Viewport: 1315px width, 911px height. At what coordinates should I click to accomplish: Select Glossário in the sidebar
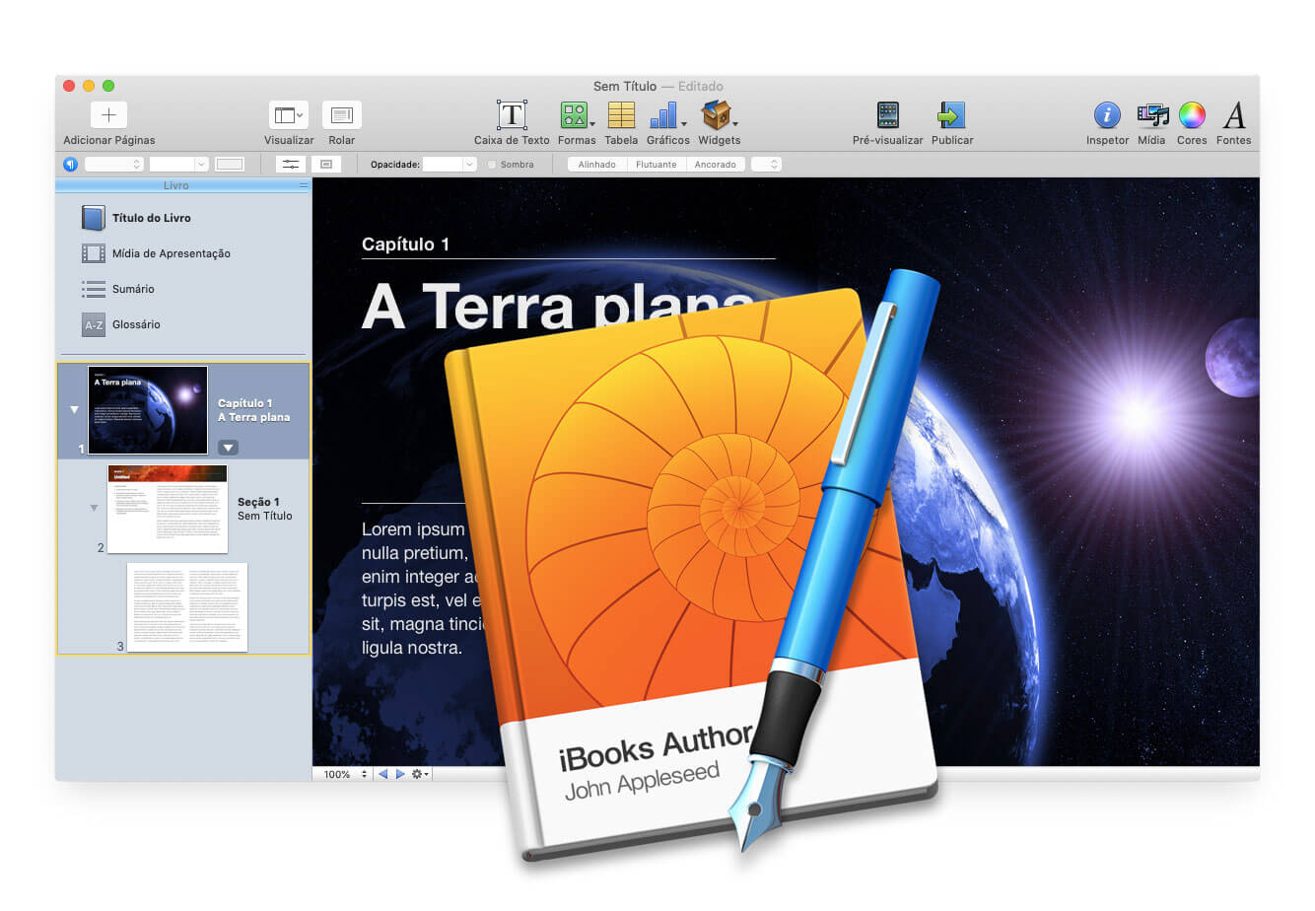coord(136,324)
